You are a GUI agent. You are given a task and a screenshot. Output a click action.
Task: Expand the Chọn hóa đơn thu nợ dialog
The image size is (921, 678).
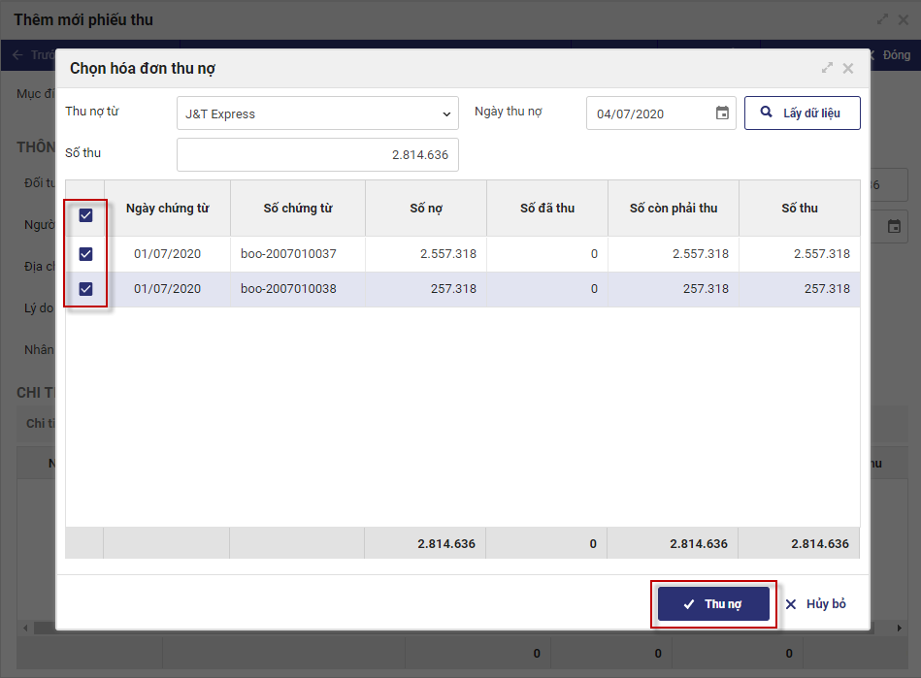point(827,68)
